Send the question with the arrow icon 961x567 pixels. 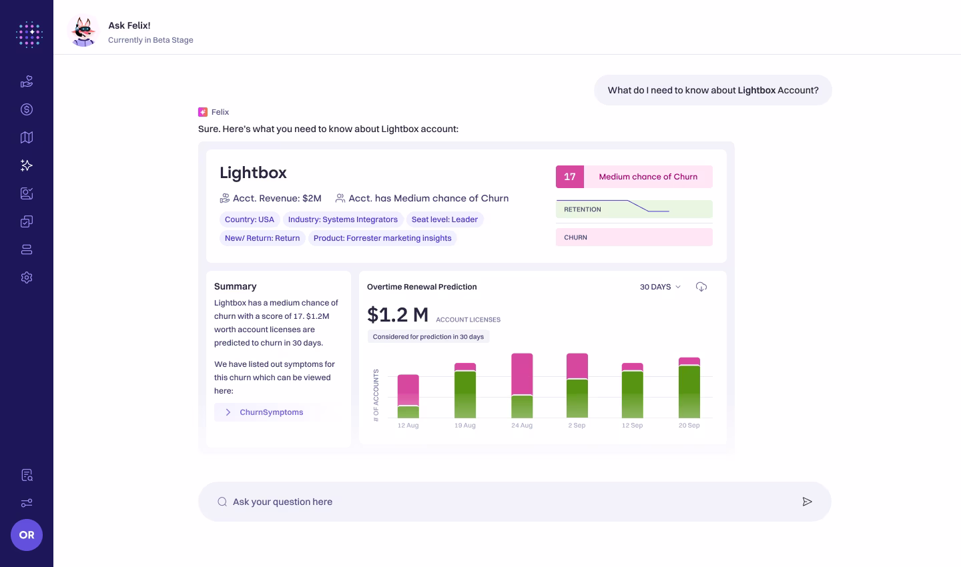tap(807, 502)
